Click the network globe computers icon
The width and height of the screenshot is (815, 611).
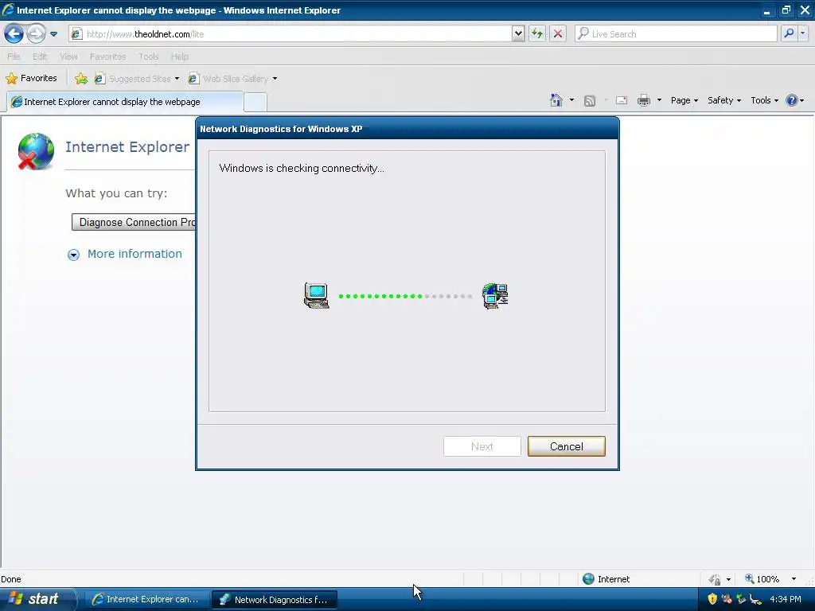coord(495,296)
